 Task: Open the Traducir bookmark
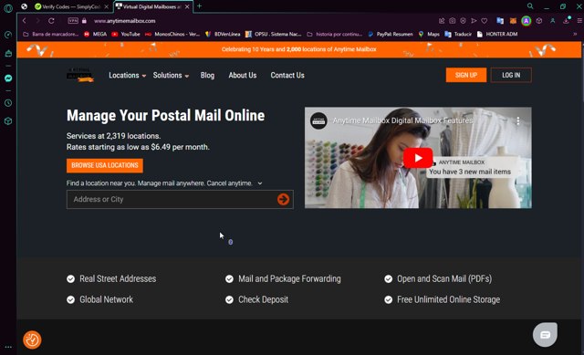458,34
